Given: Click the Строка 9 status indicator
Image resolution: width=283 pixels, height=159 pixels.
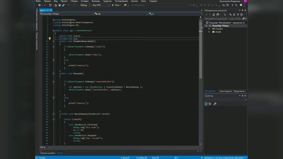Looking at the screenshot, I should 125,158.
